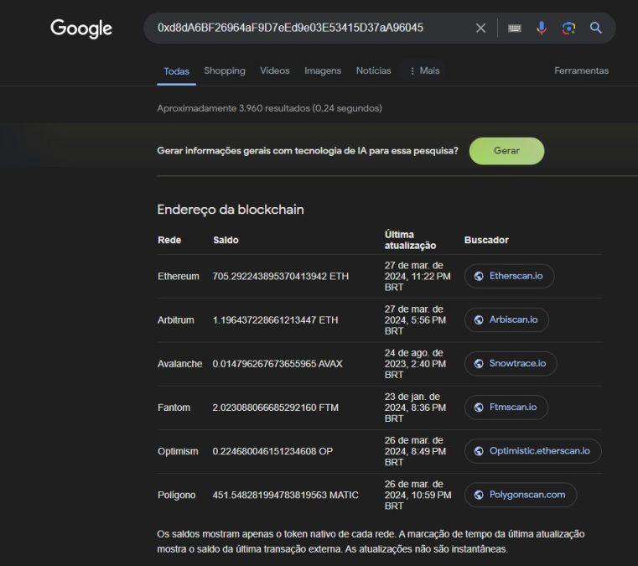
Task: Click the Endereço da blockchain heading
Action: pyautogui.click(x=231, y=210)
